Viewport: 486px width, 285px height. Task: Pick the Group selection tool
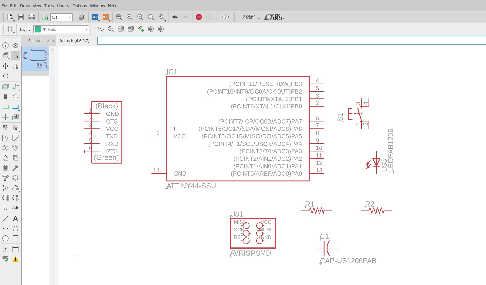click(15, 55)
